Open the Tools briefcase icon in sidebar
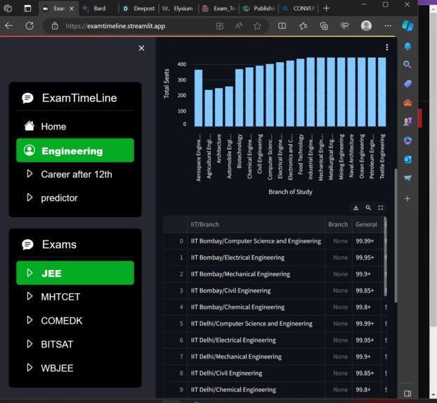437x403 pixels. [x=407, y=103]
